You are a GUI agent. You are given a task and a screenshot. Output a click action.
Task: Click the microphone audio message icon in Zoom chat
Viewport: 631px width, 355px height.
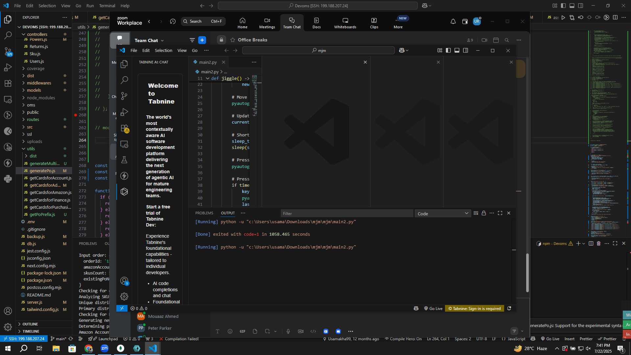click(x=288, y=331)
